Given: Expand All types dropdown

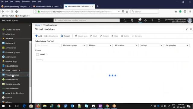Looking at the screenshot, I should (x=100, y=45).
